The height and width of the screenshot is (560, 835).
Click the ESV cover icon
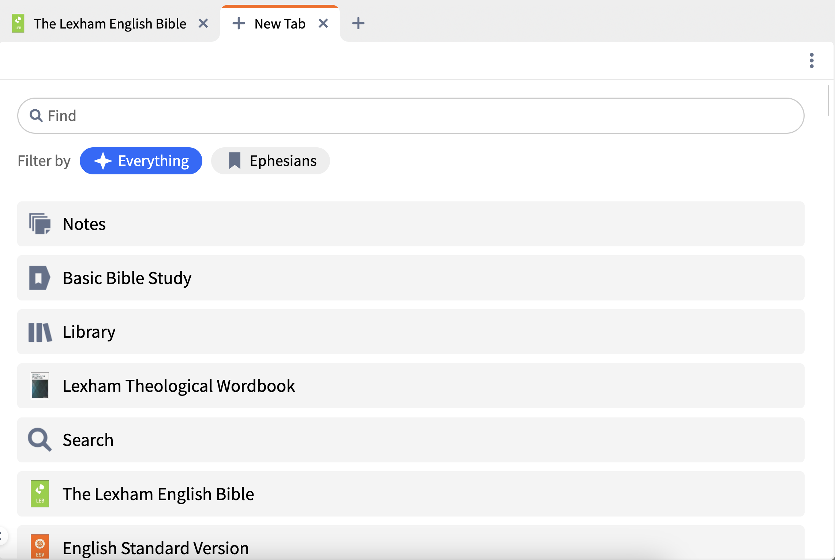point(40,546)
